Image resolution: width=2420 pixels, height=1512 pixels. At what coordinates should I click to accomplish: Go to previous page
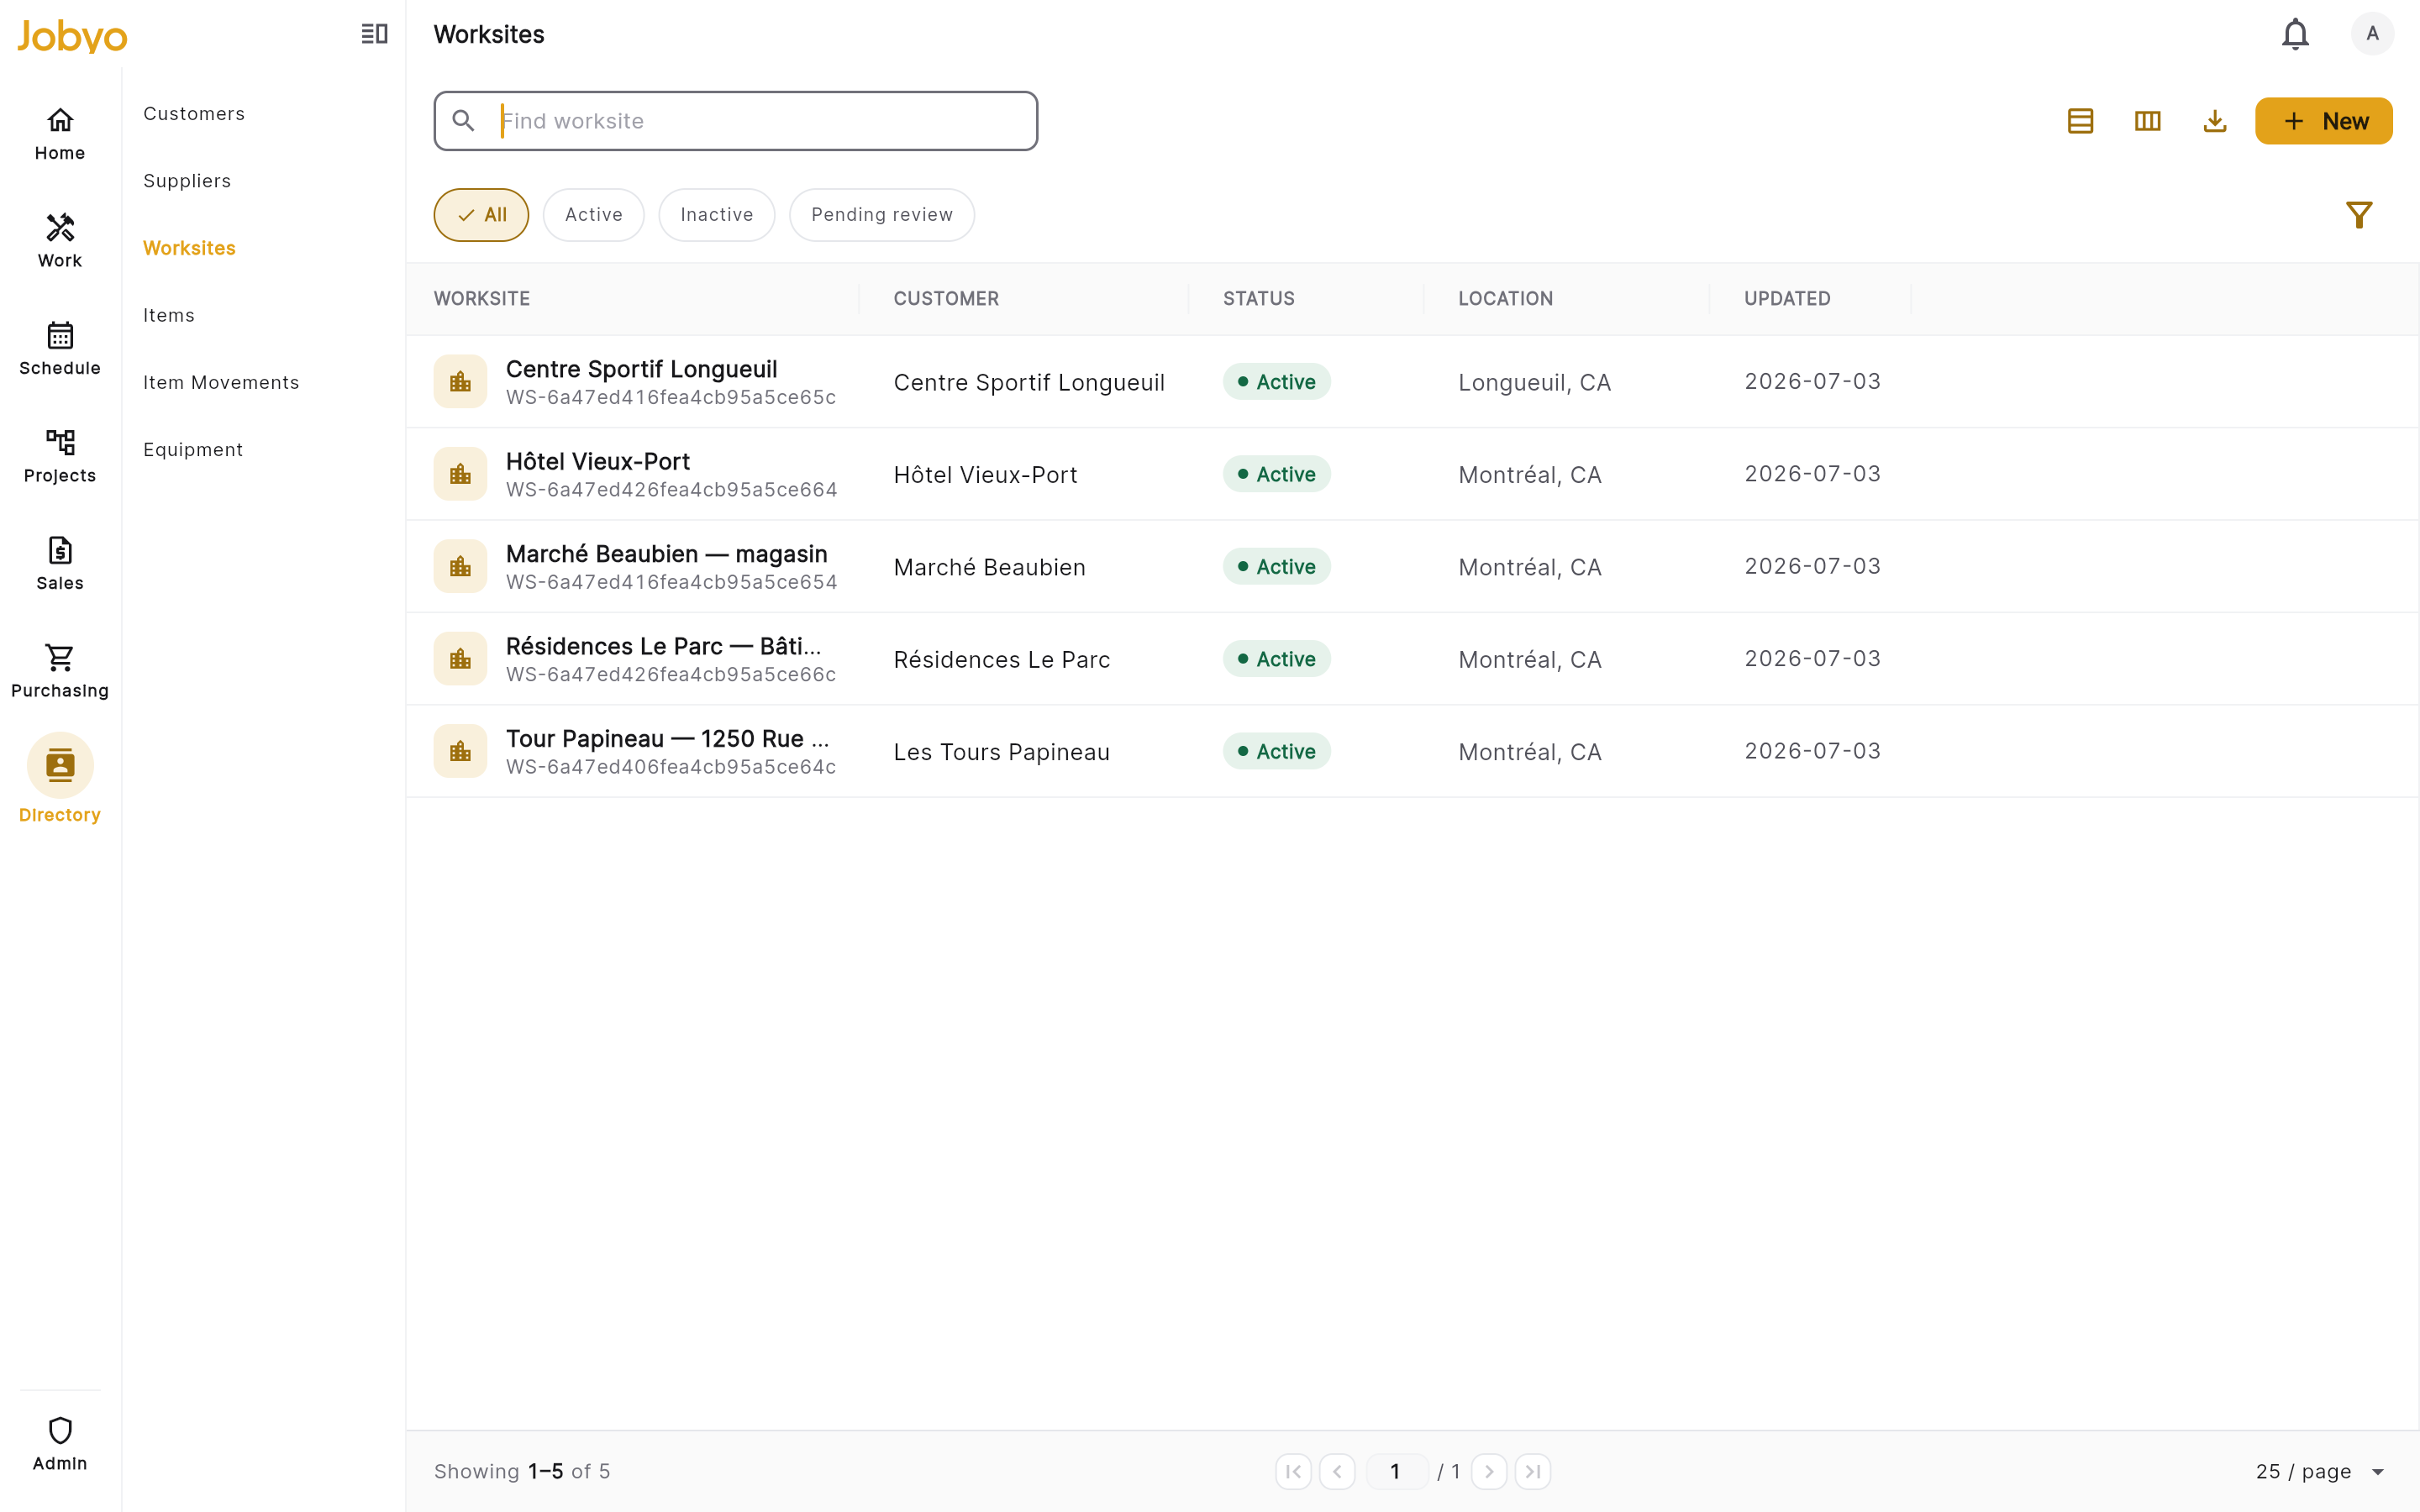point(1337,1471)
